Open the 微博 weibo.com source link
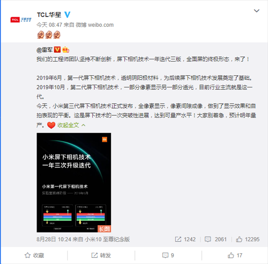 coord(95,25)
